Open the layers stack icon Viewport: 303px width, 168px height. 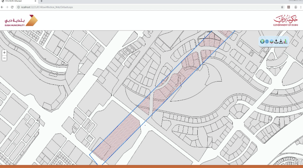click(271, 41)
